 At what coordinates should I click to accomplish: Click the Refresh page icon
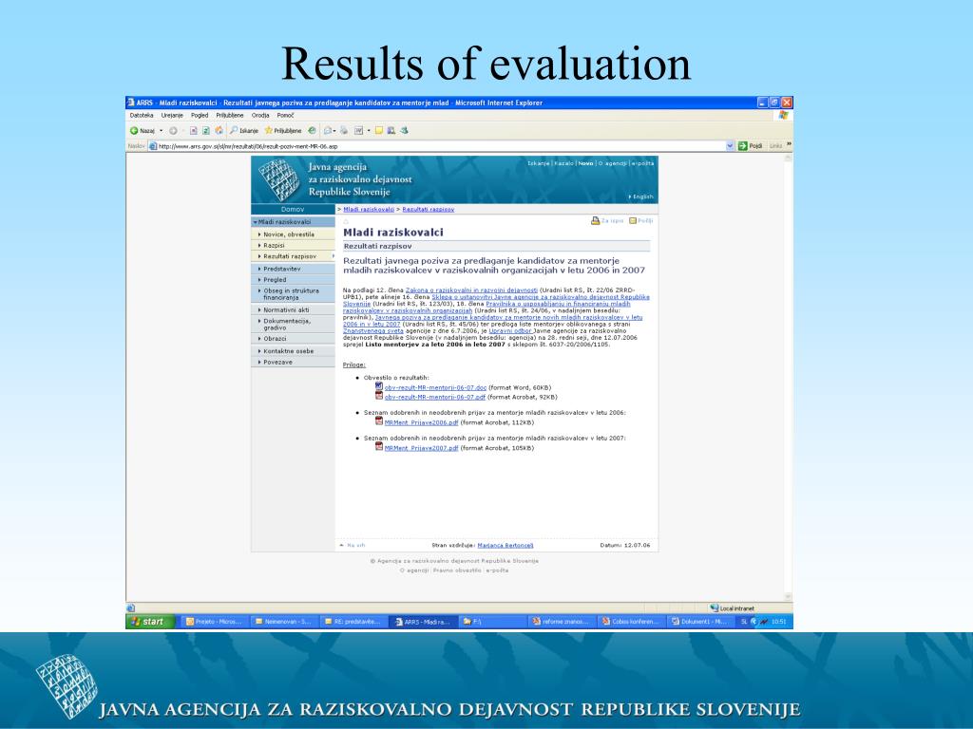click(206, 131)
